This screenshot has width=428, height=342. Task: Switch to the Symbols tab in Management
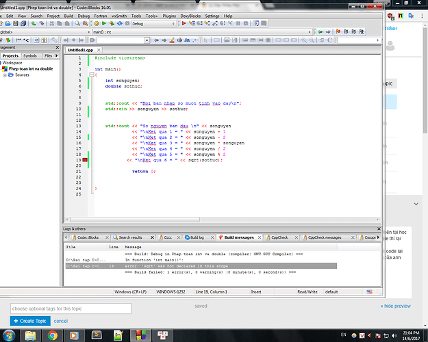point(30,56)
